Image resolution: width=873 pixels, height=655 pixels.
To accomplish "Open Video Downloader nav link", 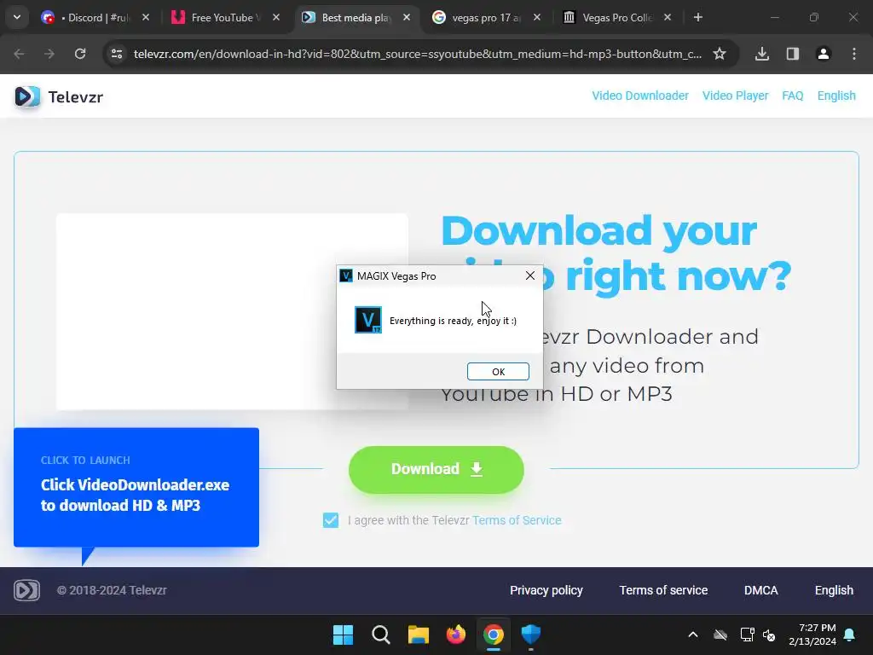I will (x=640, y=96).
